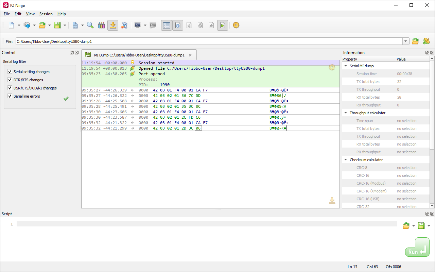Open the Help menu

(62, 14)
